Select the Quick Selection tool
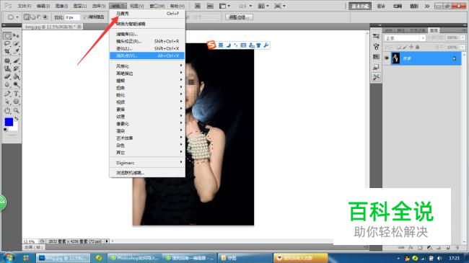Viewport: 469px width, 263px height. (x=16, y=44)
